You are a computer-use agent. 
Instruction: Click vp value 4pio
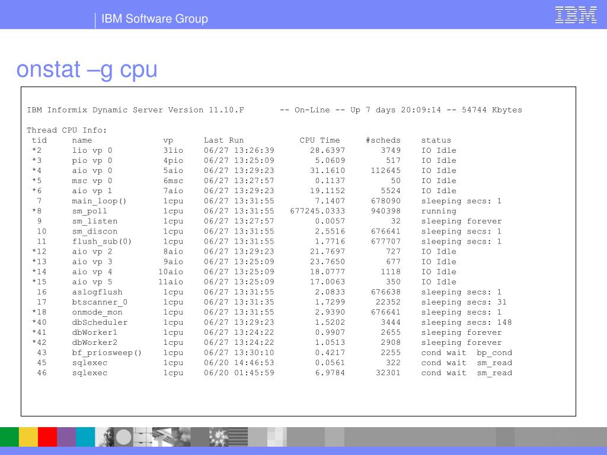173,161
